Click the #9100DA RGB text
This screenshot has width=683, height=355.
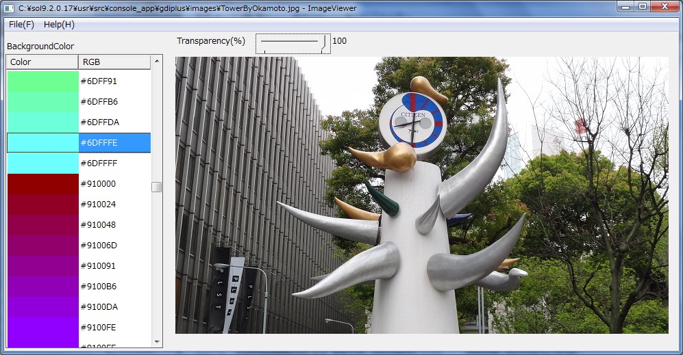(x=99, y=306)
